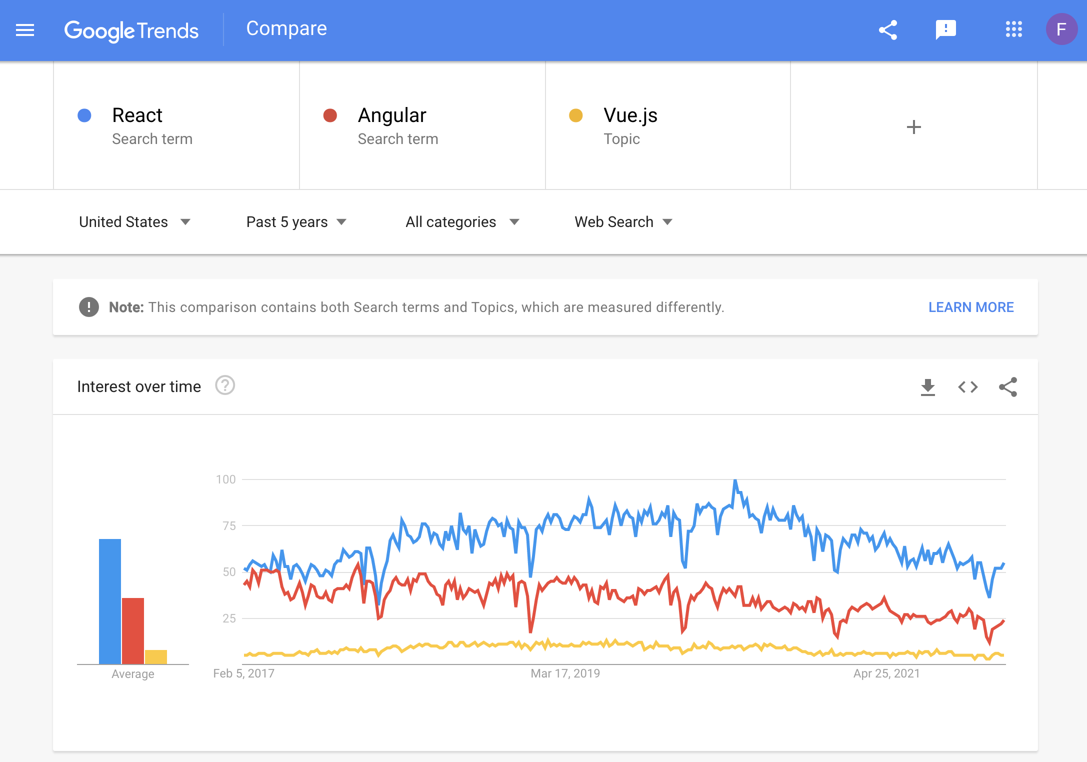The width and height of the screenshot is (1087, 762).
Task: Open the send feedback icon
Action: coord(945,30)
